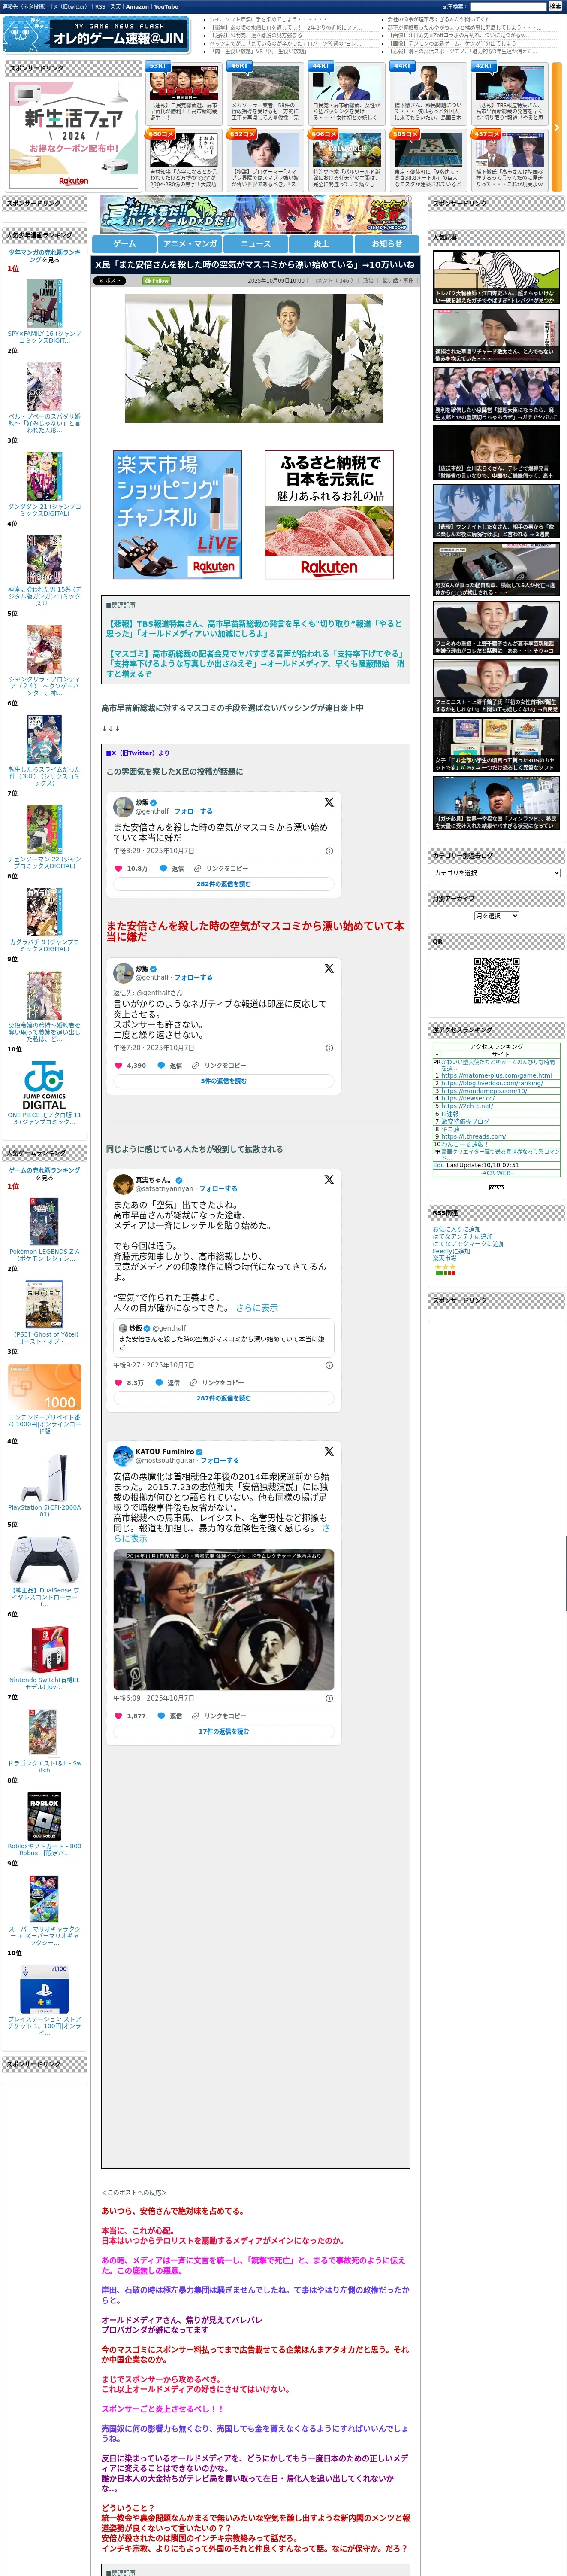Click the リンクをコピー icon on the 午後7:20 tweet
This screenshot has width=567, height=2576.
(x=195, y=1065)
